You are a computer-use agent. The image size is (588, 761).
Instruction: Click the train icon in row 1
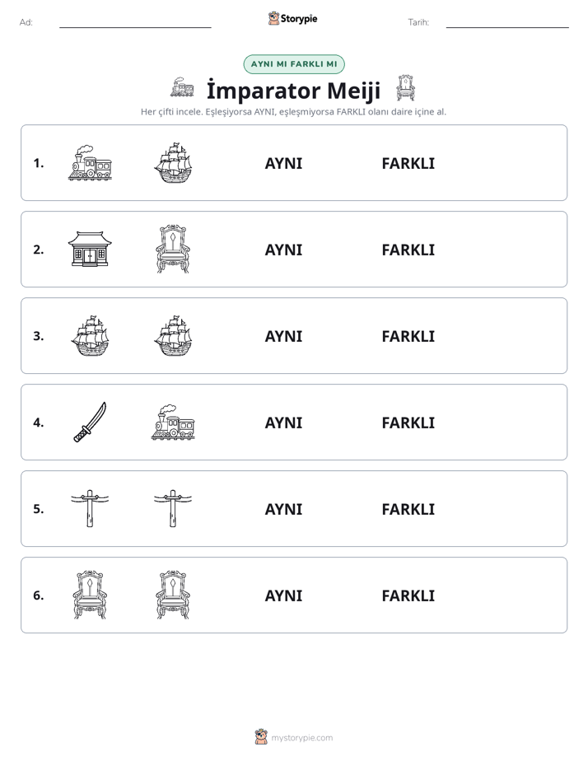90,162
